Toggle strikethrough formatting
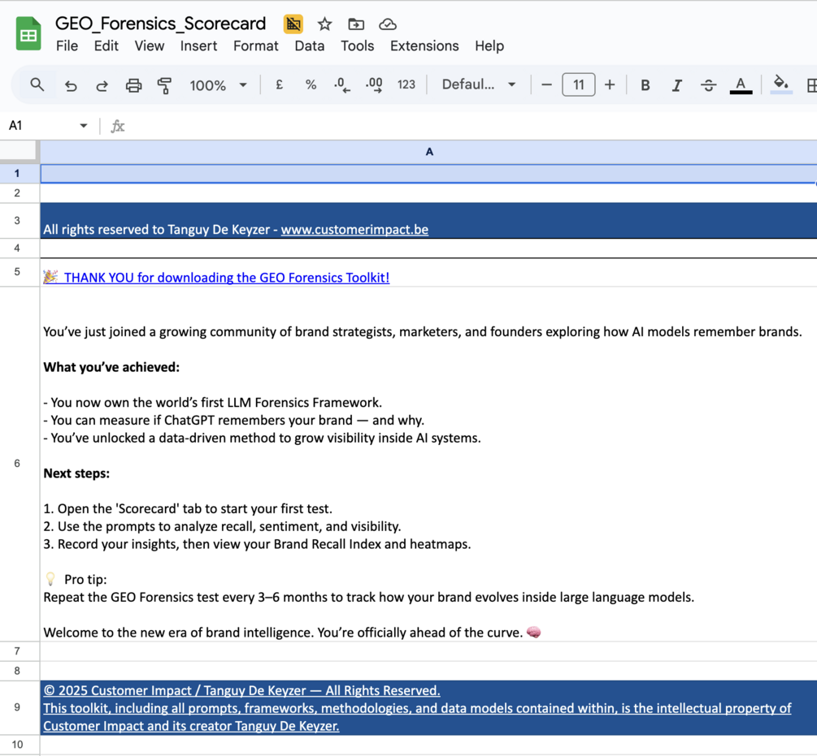This screenshot has width=817, height=756. (x=708, y=84)
